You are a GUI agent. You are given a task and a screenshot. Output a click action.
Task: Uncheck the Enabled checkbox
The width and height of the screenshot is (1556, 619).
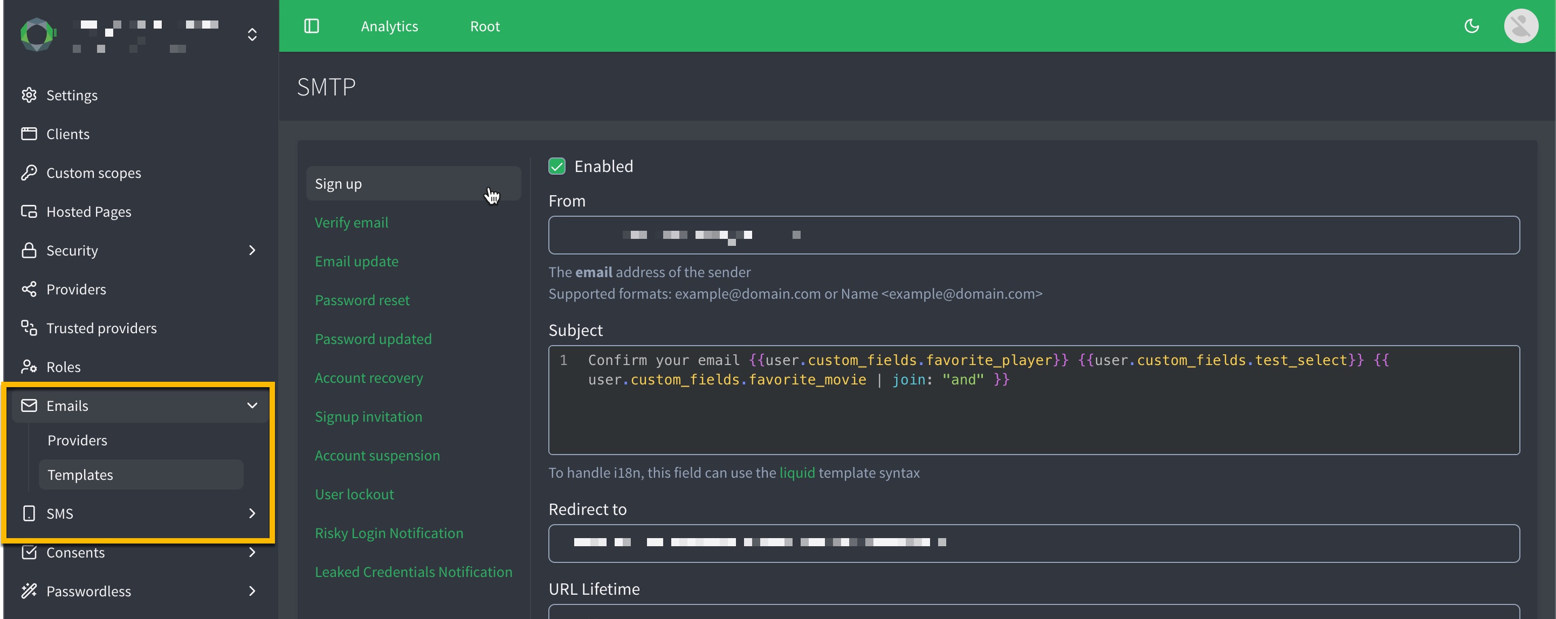tap(556, 166)
